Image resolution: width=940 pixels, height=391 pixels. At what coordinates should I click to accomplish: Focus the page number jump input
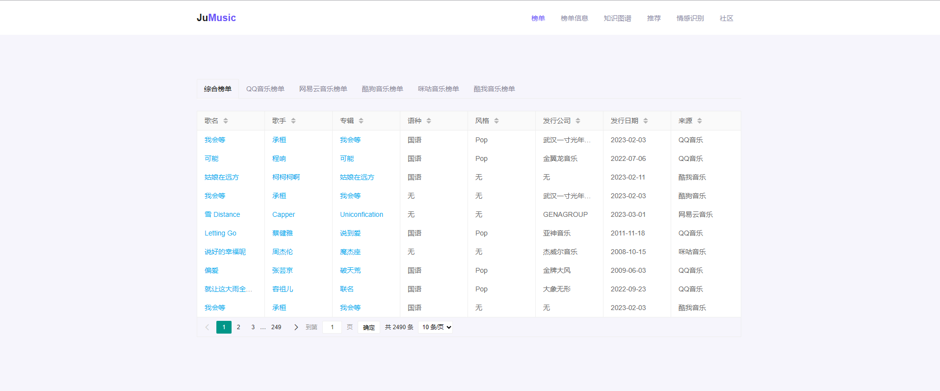332,327
